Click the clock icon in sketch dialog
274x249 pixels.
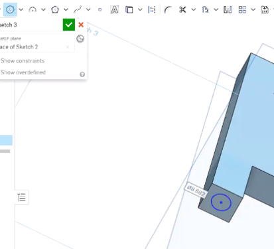click(80, 39)
